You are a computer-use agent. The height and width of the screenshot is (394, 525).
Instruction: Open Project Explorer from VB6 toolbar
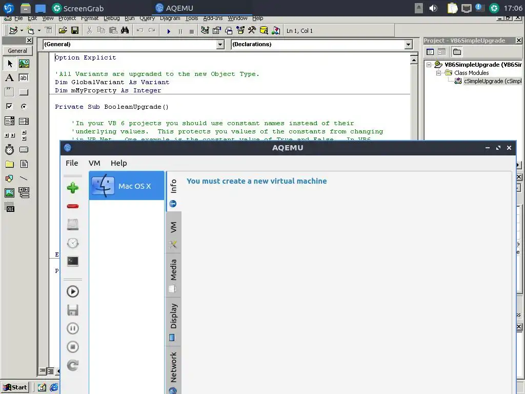point(205,31)
